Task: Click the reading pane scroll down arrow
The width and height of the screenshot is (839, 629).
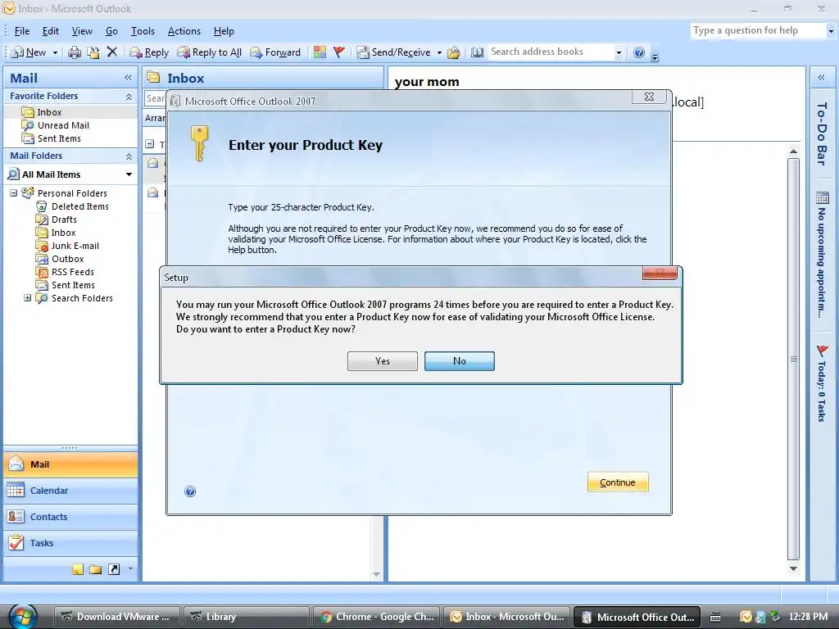Action: (x=793, y=568)
